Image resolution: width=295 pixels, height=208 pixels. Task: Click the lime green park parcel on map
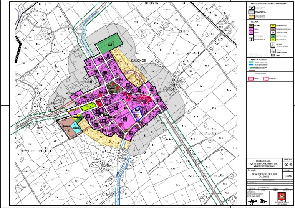coord(88,106)
